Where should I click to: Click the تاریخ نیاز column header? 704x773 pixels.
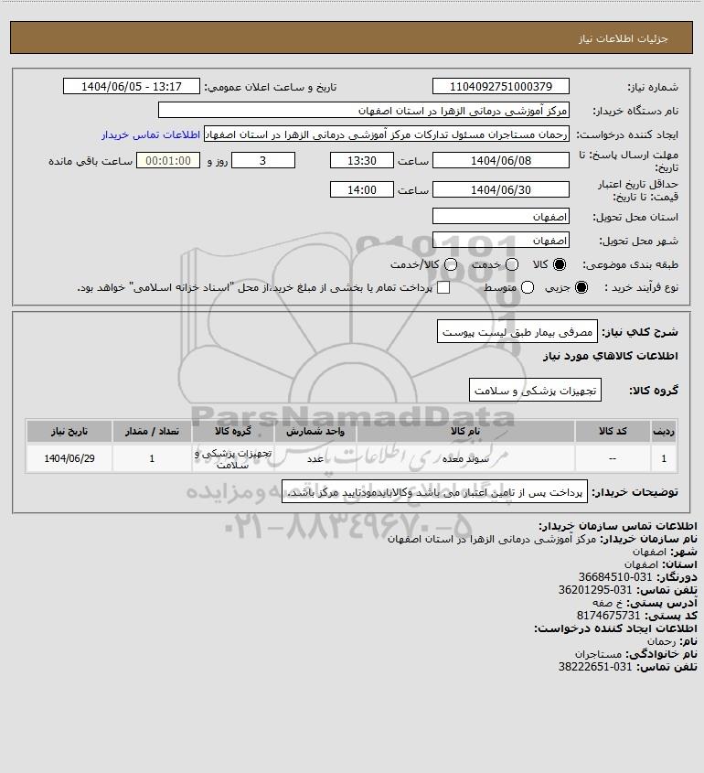(x=69, y=432)
